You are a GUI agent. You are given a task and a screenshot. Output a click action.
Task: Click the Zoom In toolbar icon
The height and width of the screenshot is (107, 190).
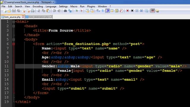point(76,11)
